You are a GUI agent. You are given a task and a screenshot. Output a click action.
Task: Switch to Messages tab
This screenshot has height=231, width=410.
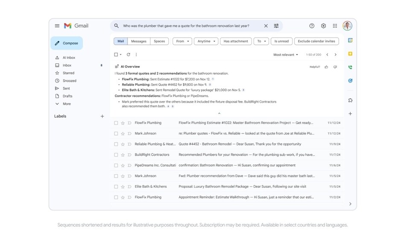click(x=138, y=41)
